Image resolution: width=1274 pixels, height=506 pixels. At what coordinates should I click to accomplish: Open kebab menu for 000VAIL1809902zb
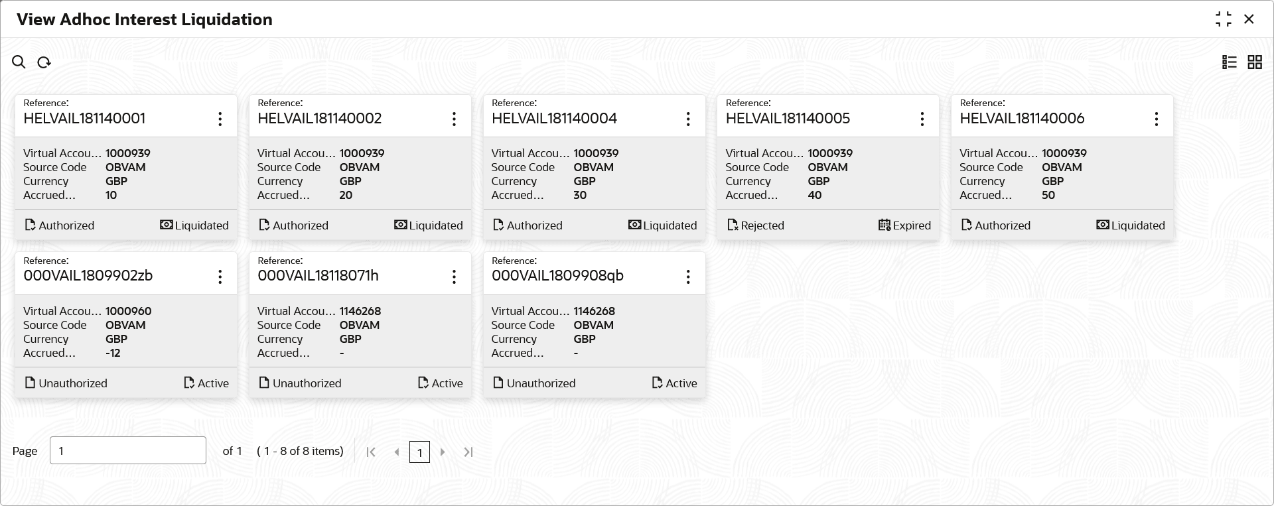[x=220, y=277]
